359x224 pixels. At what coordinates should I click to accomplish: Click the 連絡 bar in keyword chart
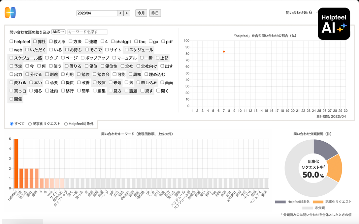click(37, 179)
